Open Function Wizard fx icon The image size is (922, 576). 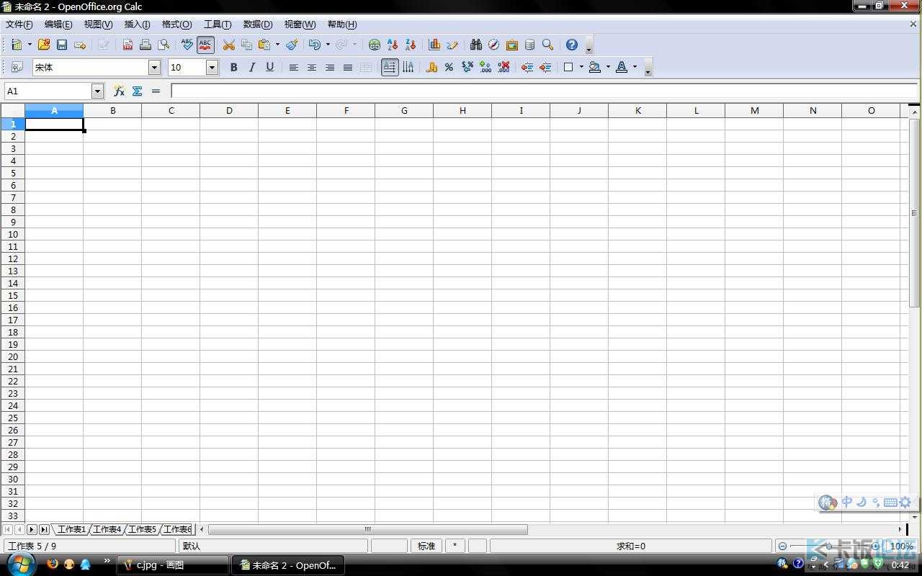(119, 91)
